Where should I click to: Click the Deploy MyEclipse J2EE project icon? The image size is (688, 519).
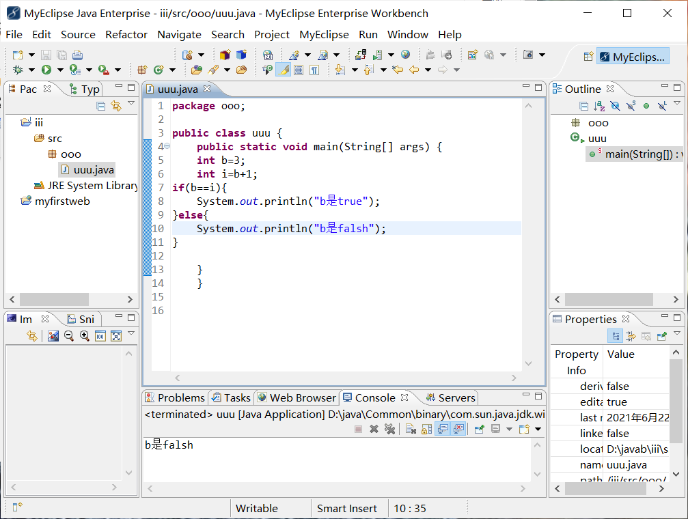click(361, 55)
